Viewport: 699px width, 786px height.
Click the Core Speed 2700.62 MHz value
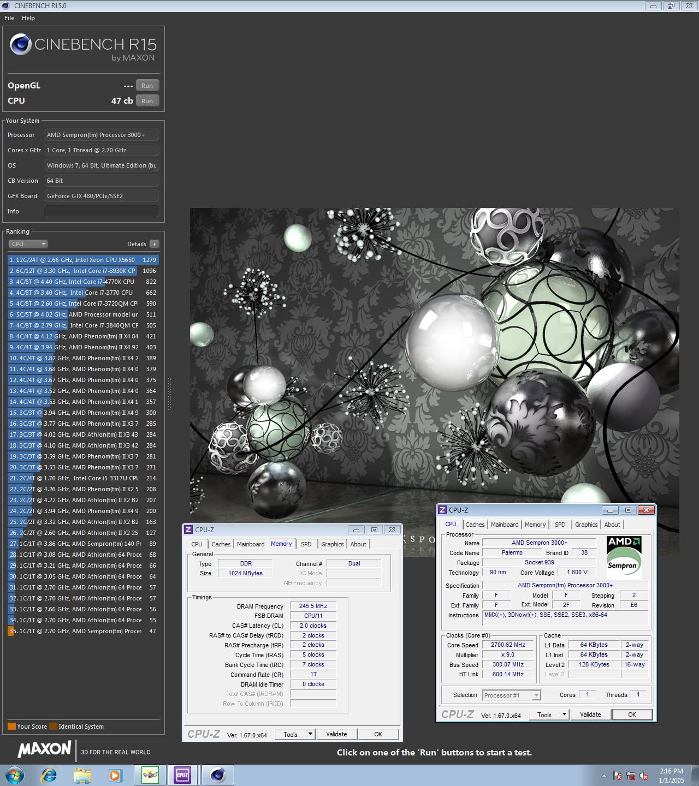point(508,645)
